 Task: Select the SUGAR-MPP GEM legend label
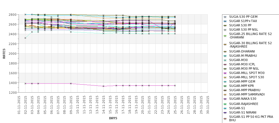coord(242,81)
